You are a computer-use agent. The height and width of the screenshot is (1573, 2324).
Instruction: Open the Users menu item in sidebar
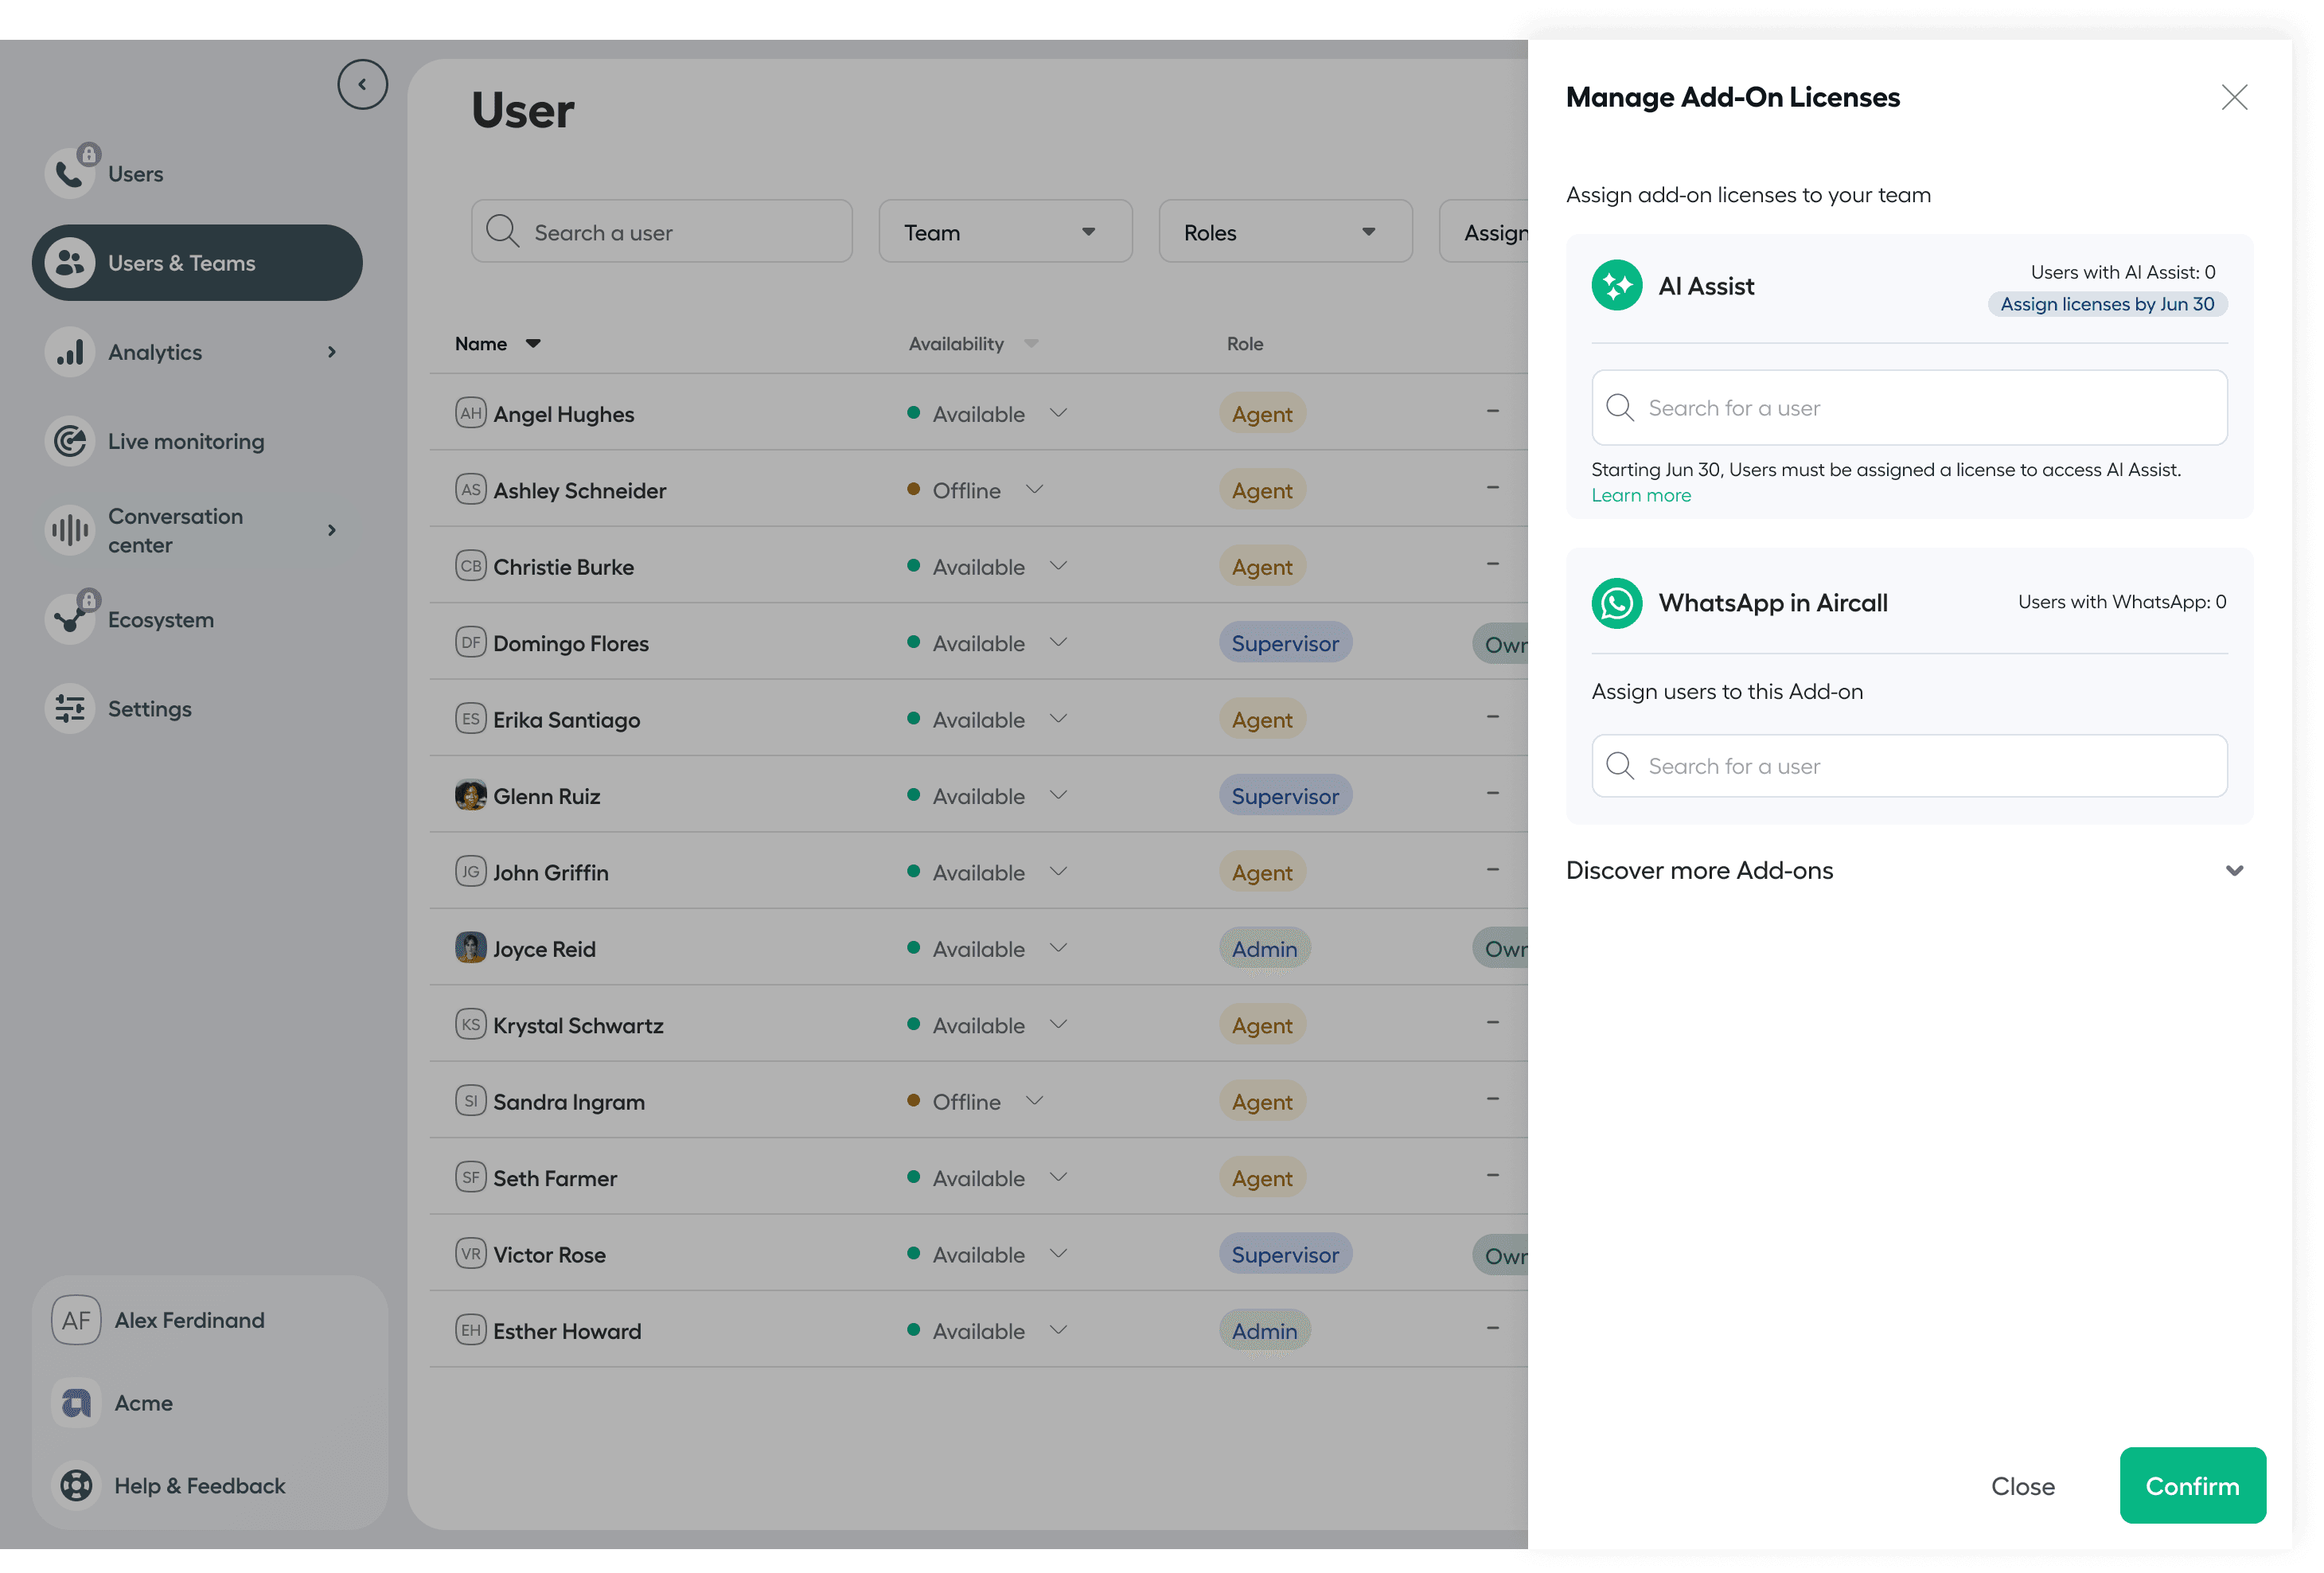tap(135, 174)
